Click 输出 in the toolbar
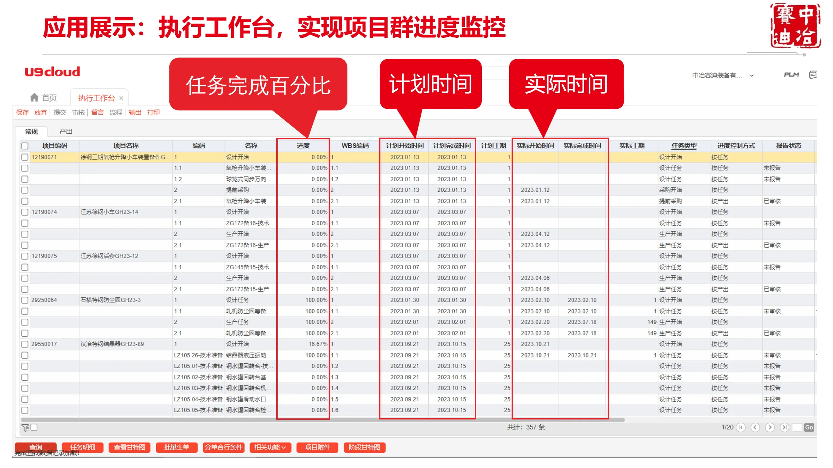The width and height of the screenshot is (833, 468). [x=135, y=112]
